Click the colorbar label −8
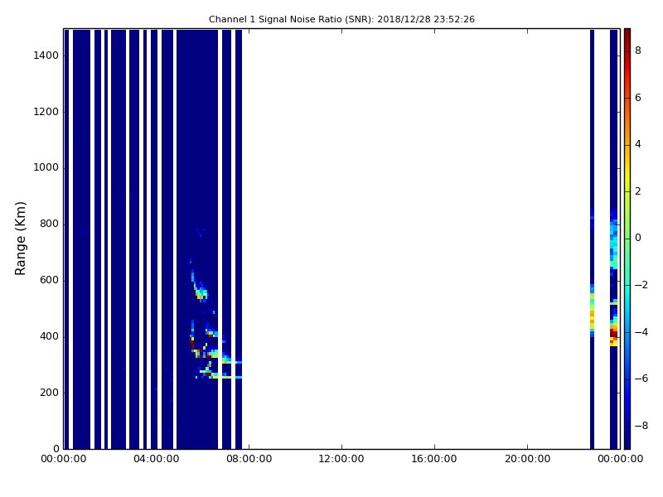 (641, 426)
